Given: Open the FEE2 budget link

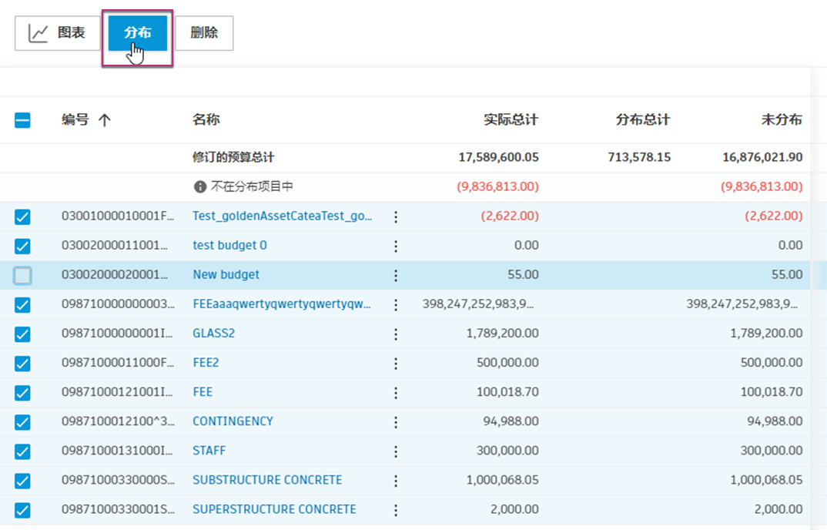Looking at the screenshot, I should click(206, 362).
